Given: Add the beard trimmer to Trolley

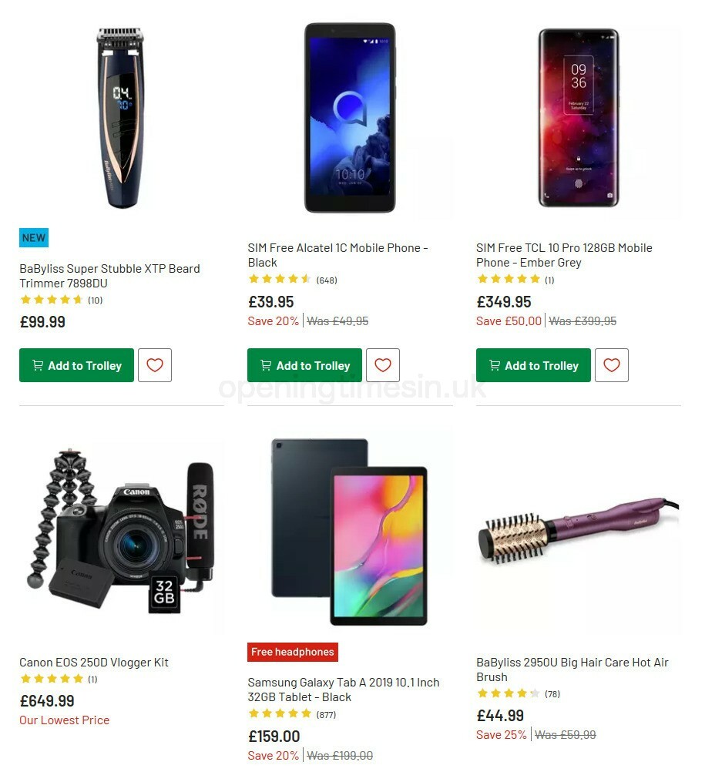Looking at the screenshot, I should pyautogui.click(x=76, y=365).
